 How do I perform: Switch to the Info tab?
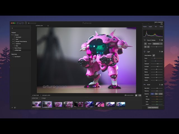(156, 27)
